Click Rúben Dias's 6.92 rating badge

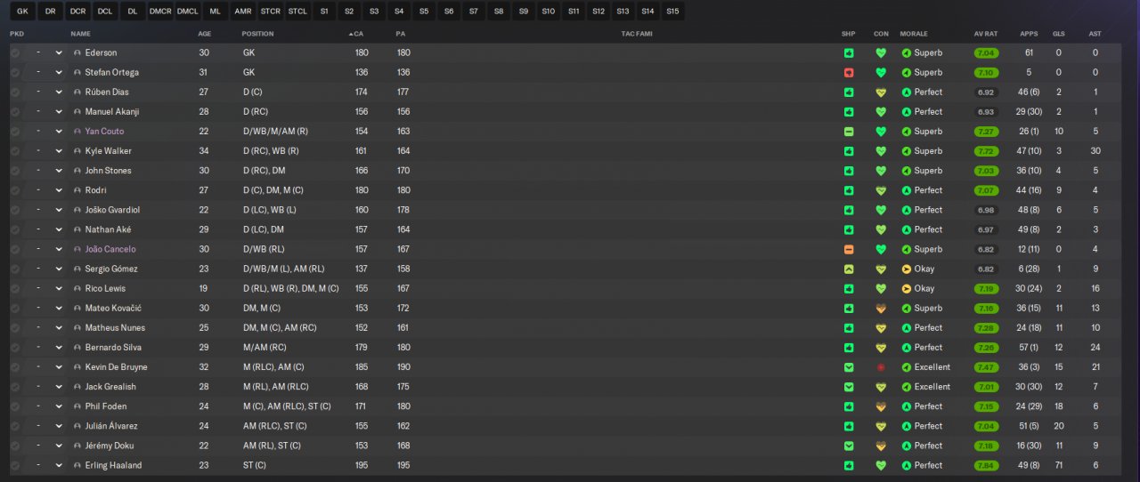pos(986,92)
